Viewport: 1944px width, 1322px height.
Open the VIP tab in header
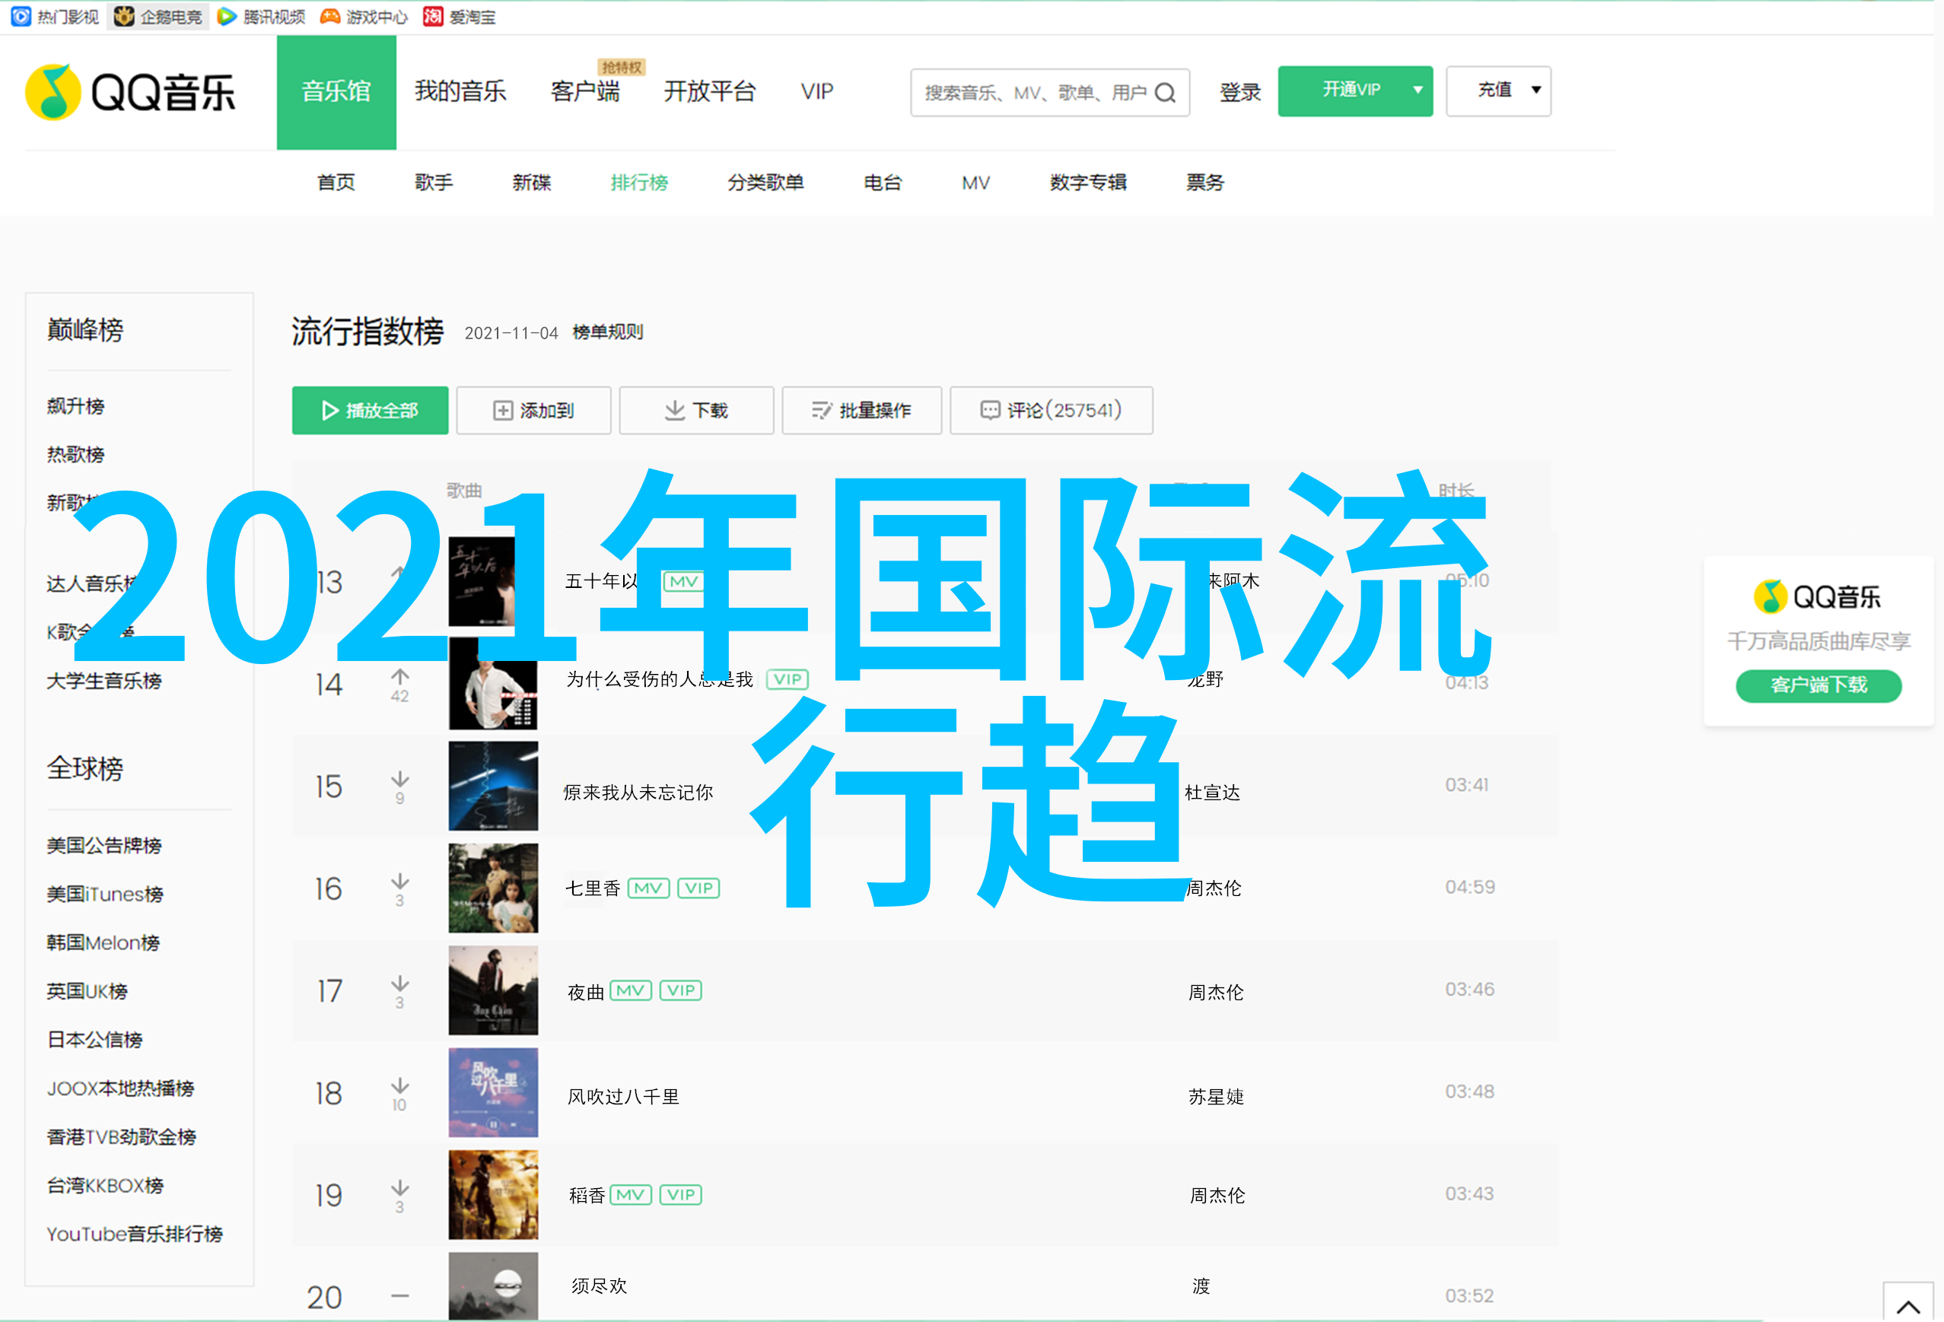click(817, 91)
